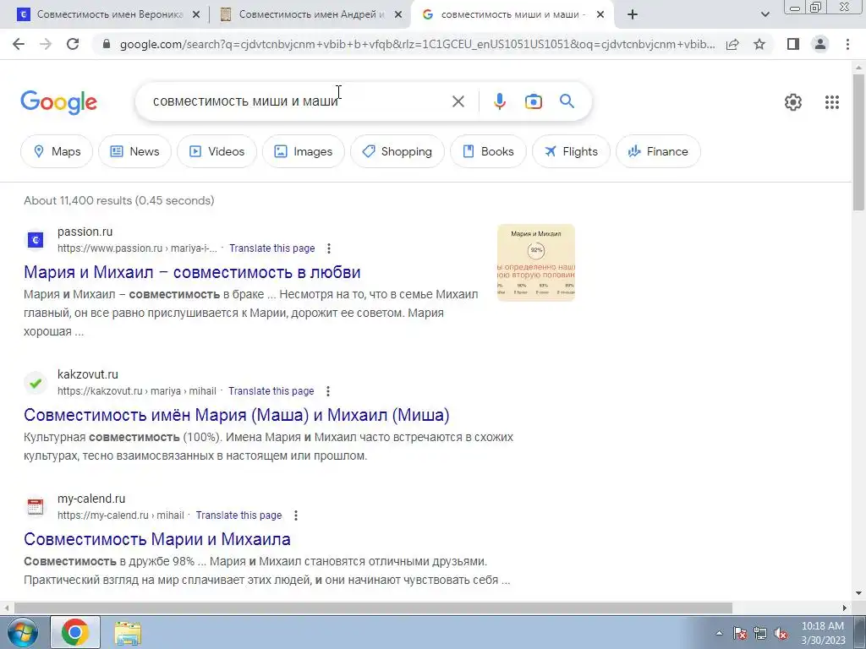The width and height of the screenshot is (866, 649).
Task: Click the vertical page scrollbar
Action: click(858, 144)
